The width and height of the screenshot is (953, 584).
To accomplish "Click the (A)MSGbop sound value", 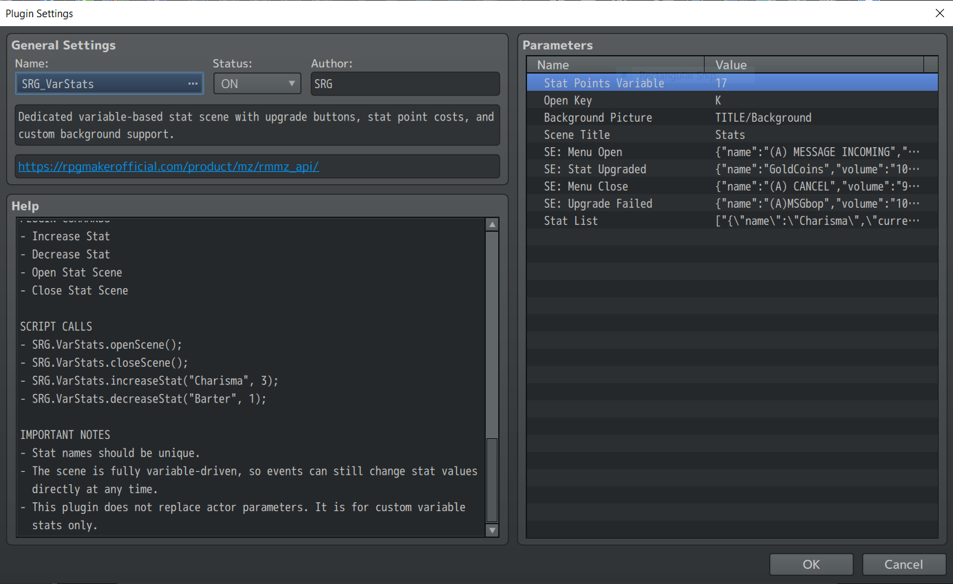I will (x=817, y=204).
